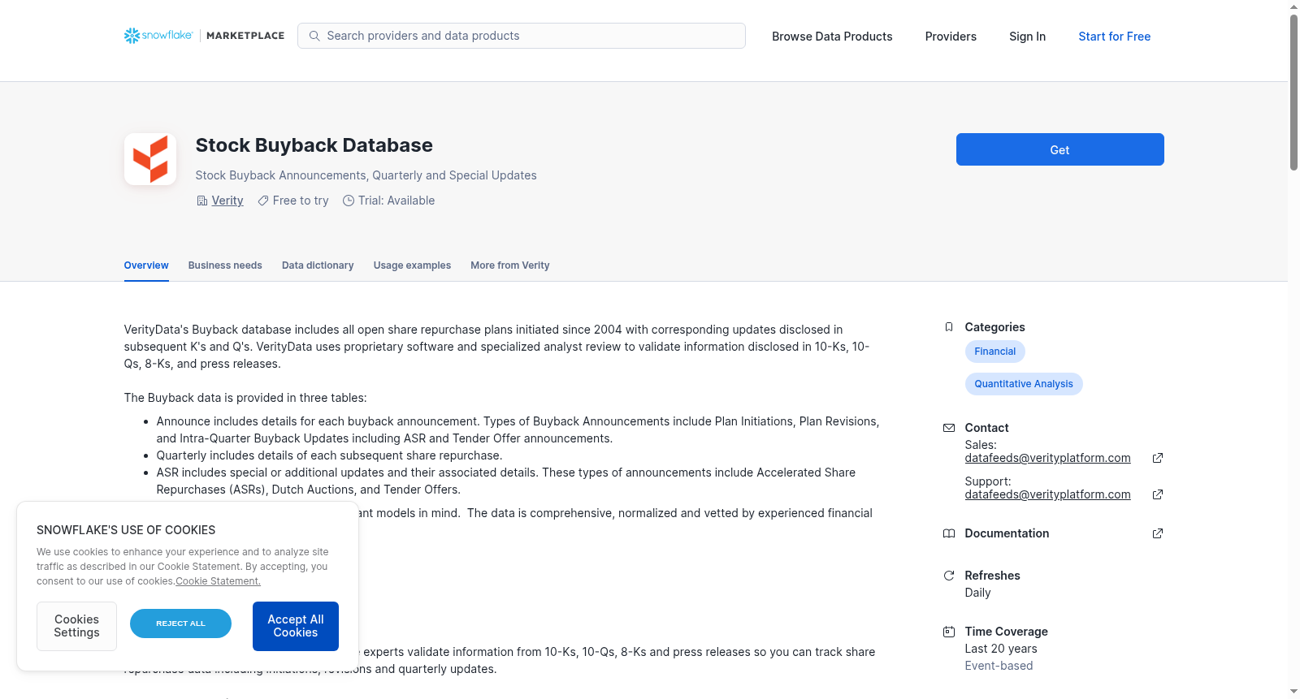Open the Documentation link
The width and height of the screenshot is (1300, 699).
(x=1007, y=533)
